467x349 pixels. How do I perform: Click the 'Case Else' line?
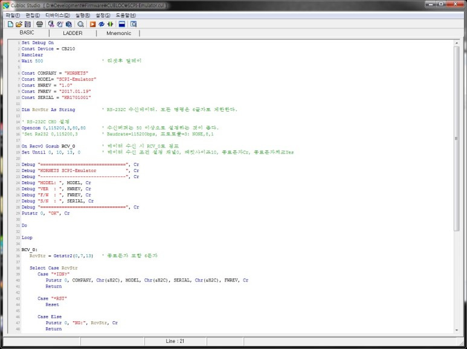[x=50, y=317]
